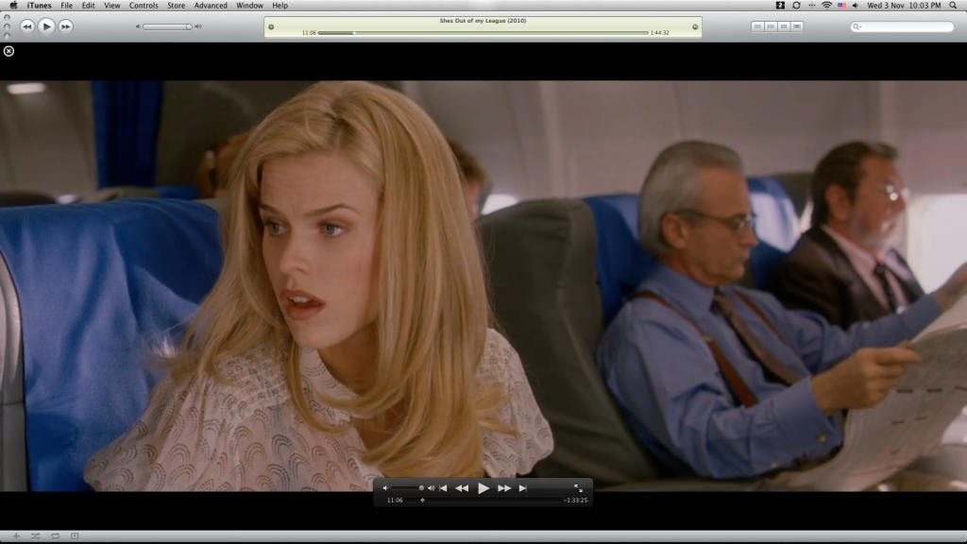Click the 11:06 elapsed time in overlay
Viewport: 967px width, 544px height.
pyautogui.click(x=395, y=501)
